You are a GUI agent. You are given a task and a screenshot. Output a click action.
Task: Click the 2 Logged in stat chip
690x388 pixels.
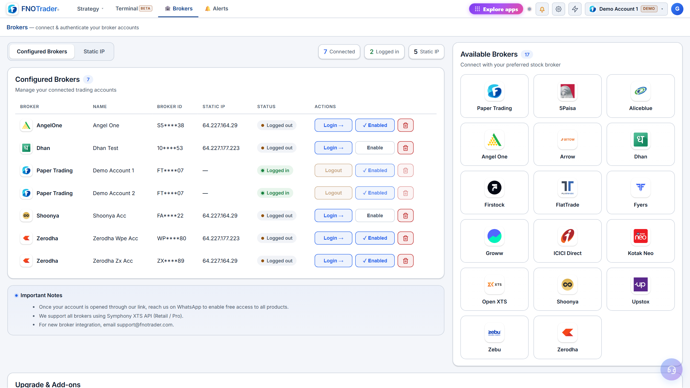click(384, 52)
